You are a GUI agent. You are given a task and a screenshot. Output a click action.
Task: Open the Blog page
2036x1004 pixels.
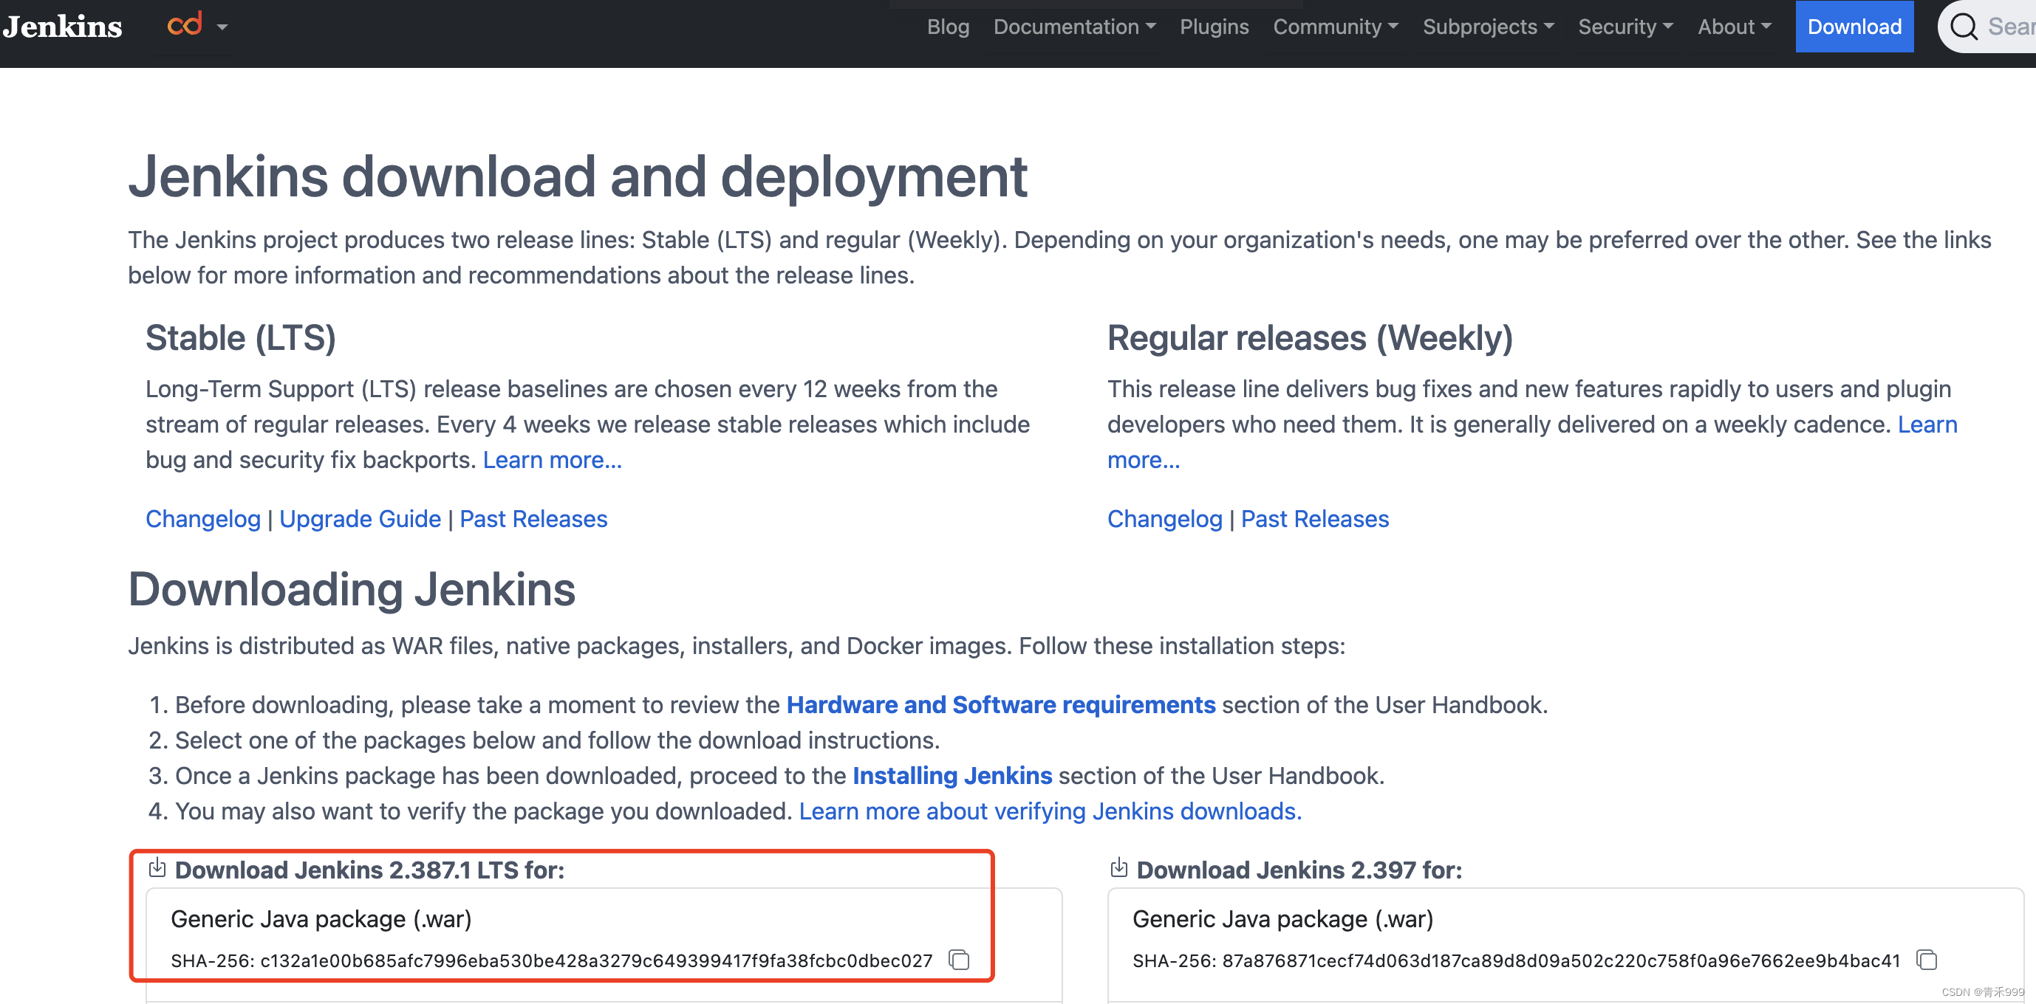coord(948,27)
